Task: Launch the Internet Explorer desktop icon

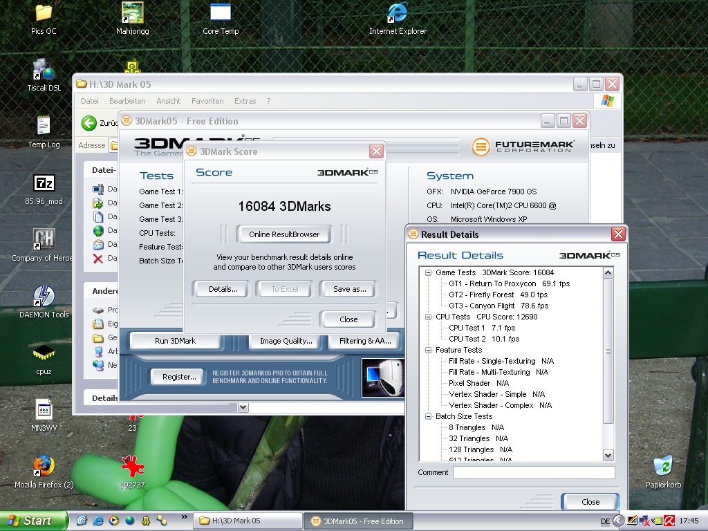Action: click(x=398, y=13)
